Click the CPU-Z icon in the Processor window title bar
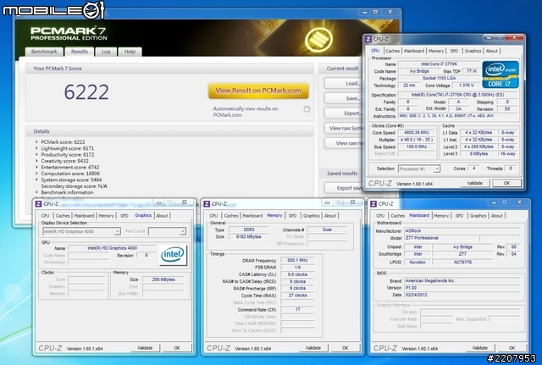Screen dimensions: 542x365 point(368,39)
